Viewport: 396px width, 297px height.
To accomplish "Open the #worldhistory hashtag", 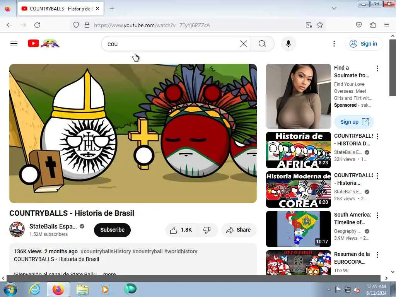I will point(181,251).
